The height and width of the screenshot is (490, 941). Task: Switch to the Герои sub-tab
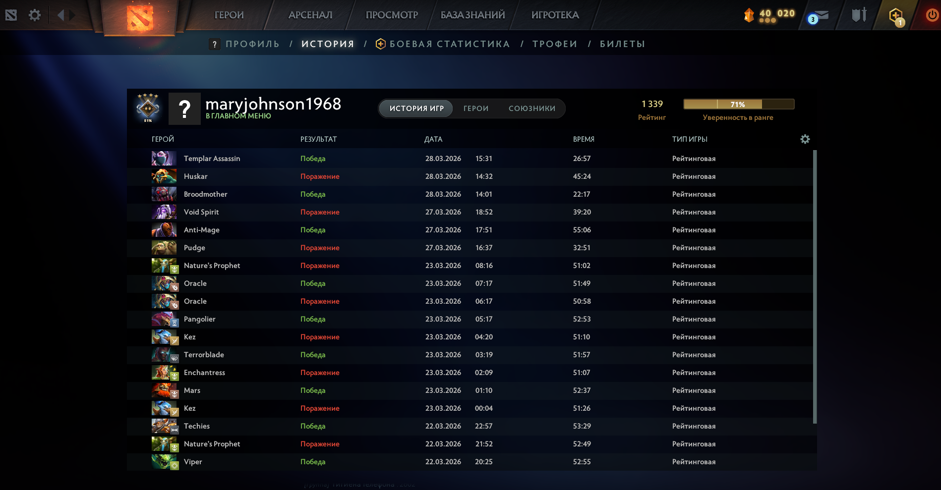point(475,109)
